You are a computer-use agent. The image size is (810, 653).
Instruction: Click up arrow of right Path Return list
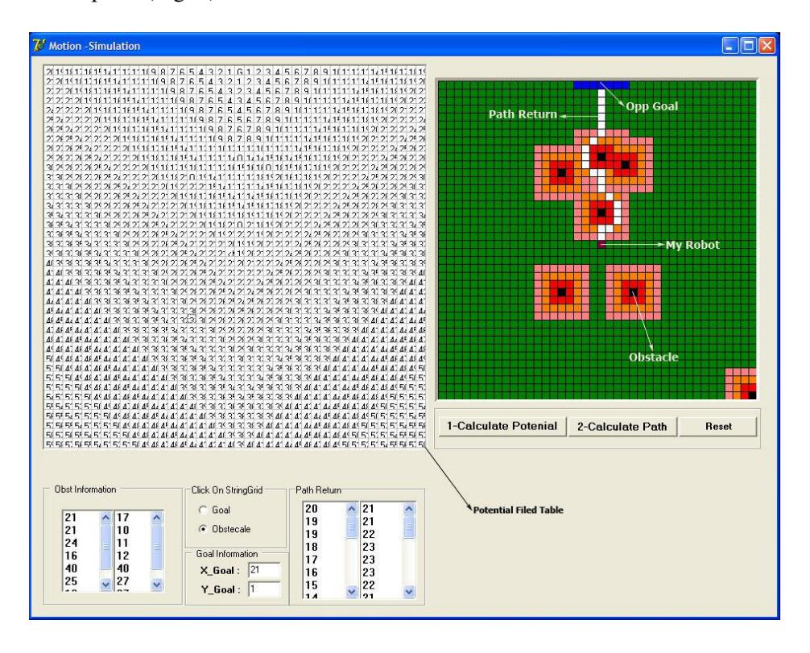(x=408, y=509)
